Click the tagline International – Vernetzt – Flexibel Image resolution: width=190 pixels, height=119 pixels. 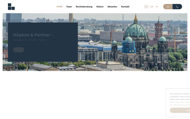click(30, 40)
